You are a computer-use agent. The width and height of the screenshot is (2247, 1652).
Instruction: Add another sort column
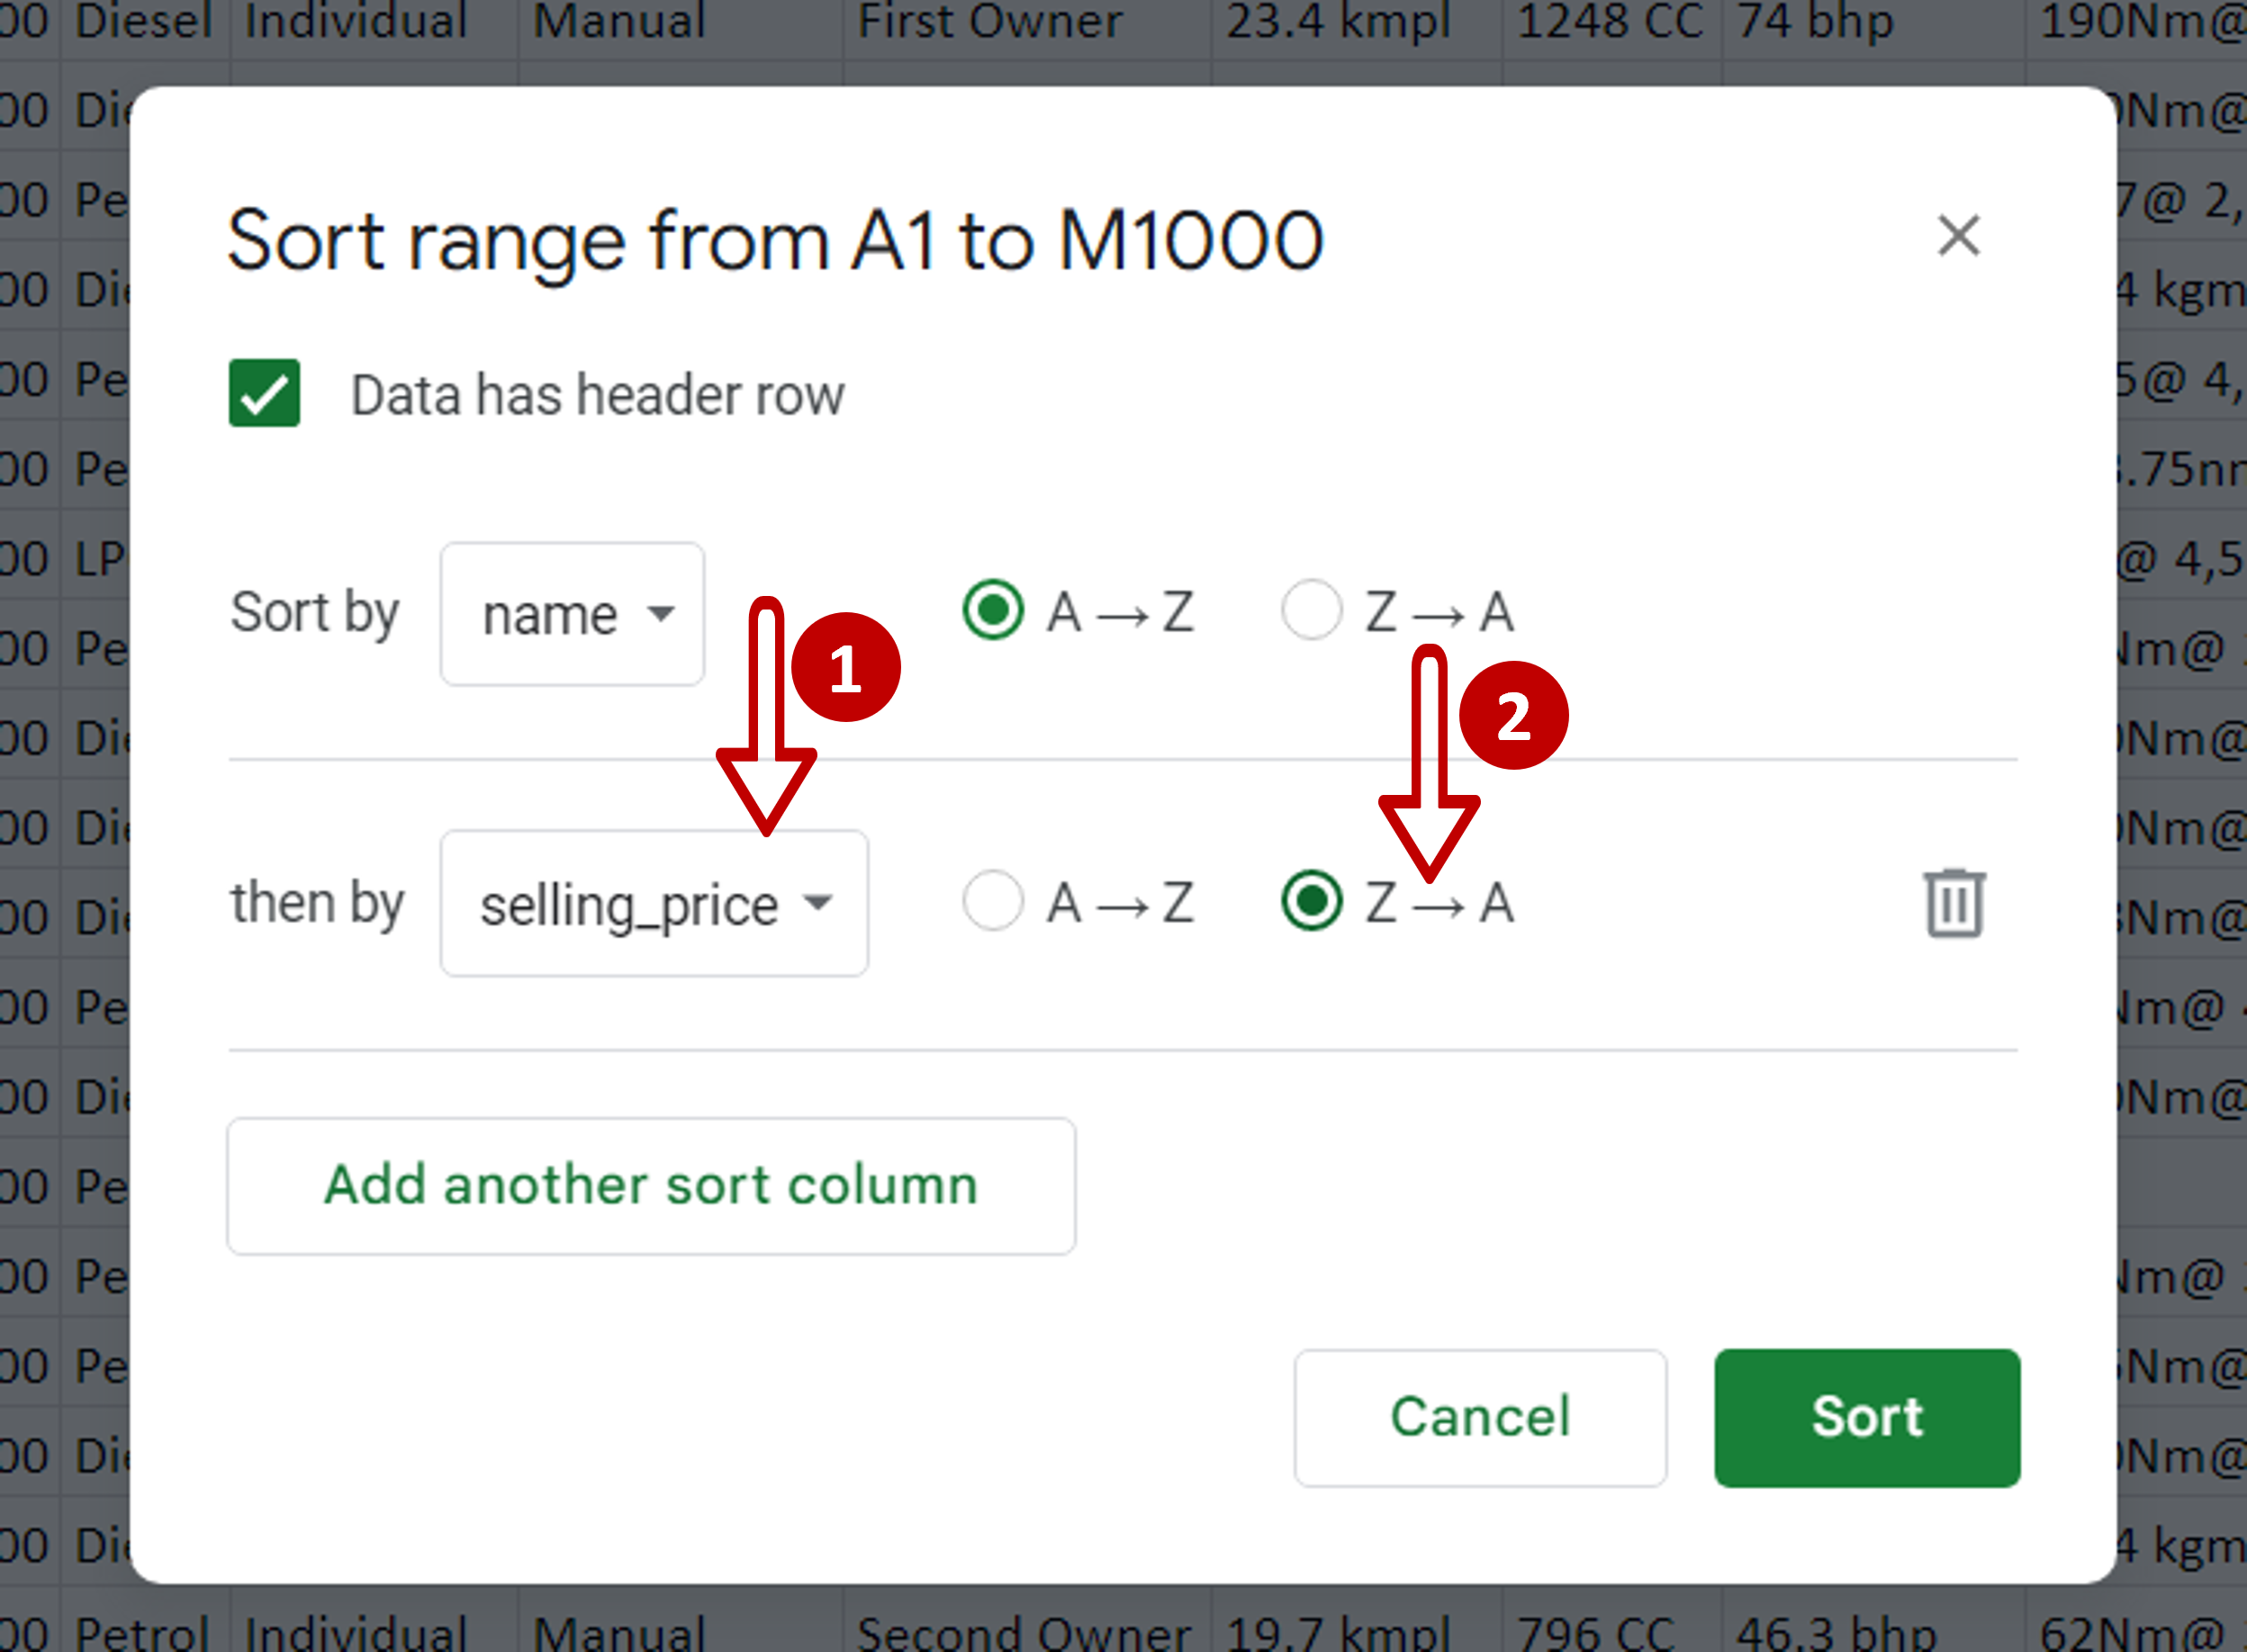click(651, 1186)
